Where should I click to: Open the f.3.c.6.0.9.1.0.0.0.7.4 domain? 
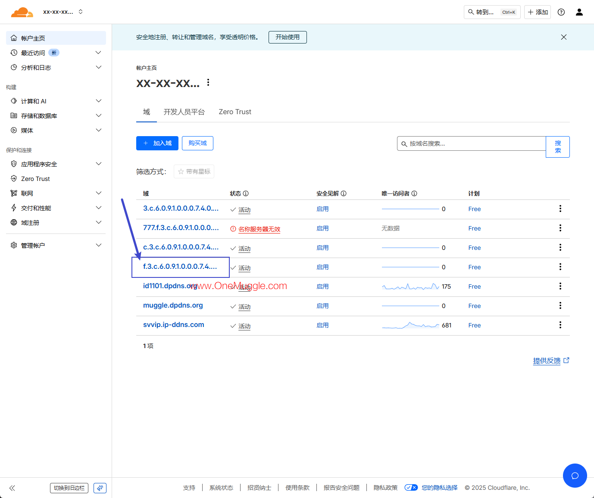point(180,266)
